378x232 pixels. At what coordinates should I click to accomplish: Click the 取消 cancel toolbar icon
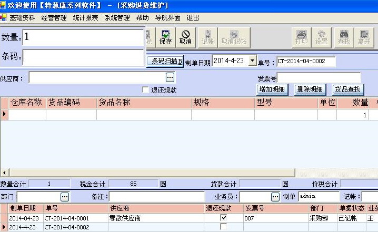coord(185,37)
